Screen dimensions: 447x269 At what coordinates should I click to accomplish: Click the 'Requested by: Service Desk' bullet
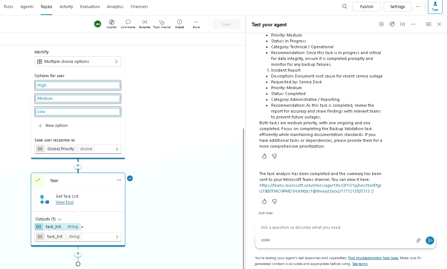coord(296,82)
